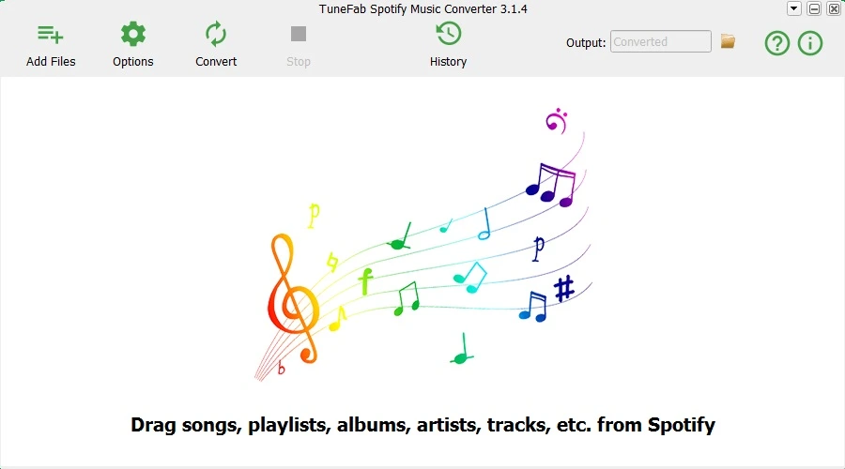Screen dimensions: 845x469
Task: Click the "History" text label
Action: point(449,62)
